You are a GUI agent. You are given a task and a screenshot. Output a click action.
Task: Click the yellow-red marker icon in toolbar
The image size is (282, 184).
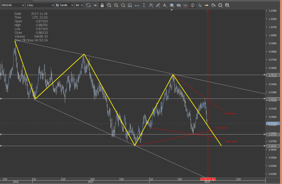click(206, 5)
